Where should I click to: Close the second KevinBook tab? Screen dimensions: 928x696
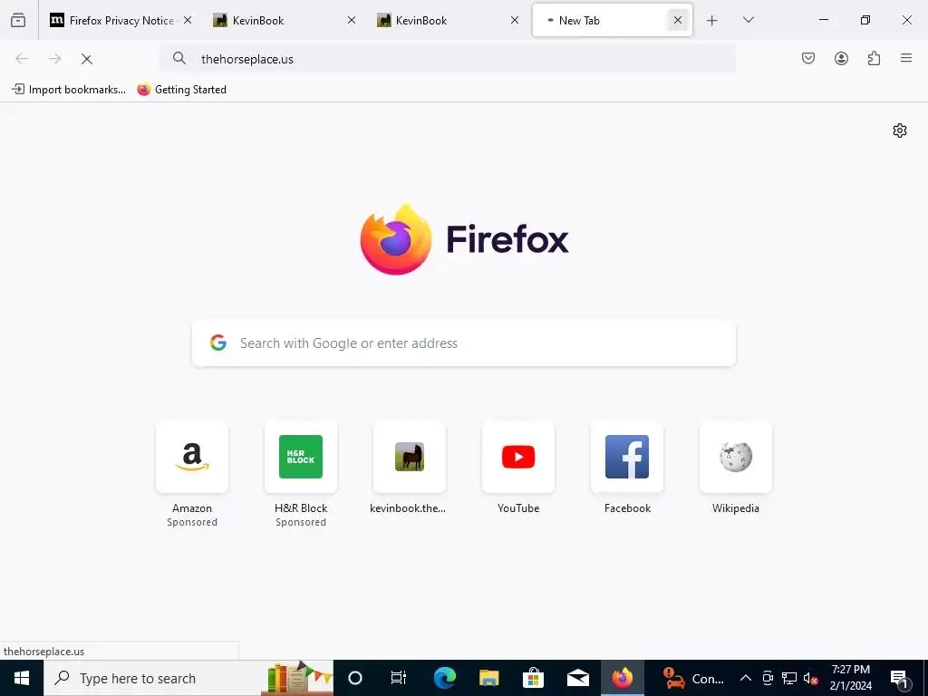(515, 20)
